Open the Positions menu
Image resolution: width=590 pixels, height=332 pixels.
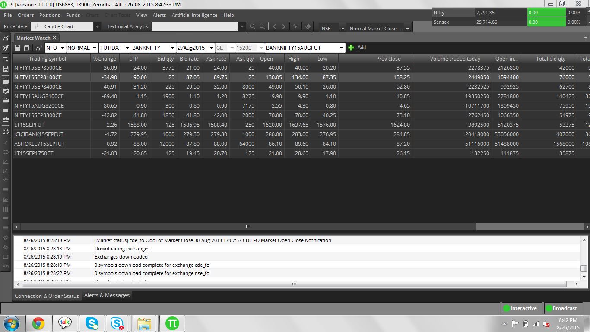(x=50, y=15)
